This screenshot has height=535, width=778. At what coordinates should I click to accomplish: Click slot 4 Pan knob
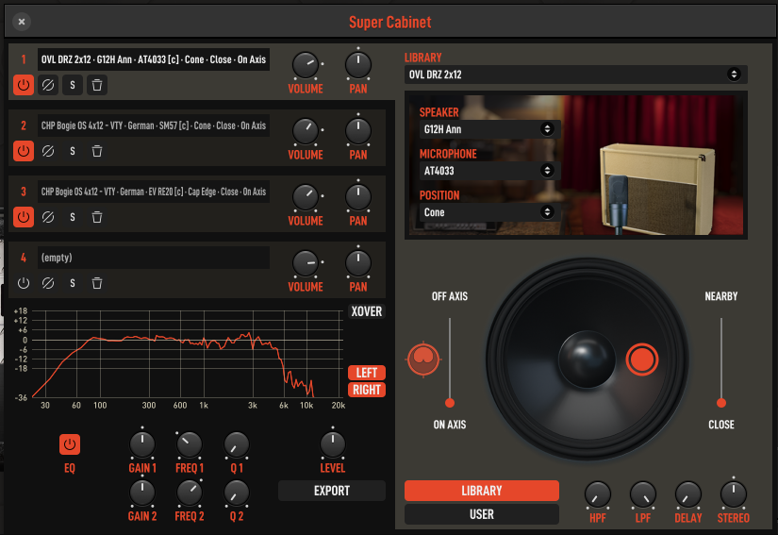358,263
